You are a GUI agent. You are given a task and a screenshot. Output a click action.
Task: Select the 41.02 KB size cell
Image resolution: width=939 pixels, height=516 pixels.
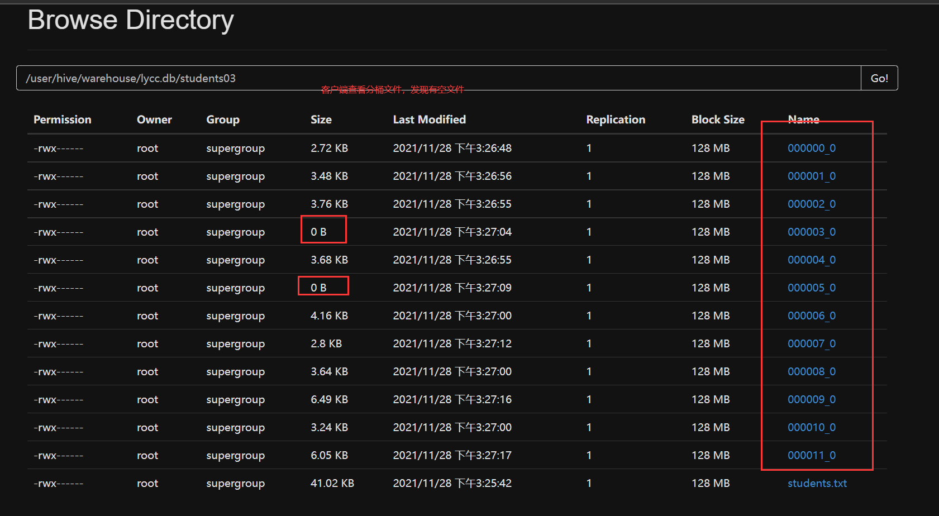[332, 483]
